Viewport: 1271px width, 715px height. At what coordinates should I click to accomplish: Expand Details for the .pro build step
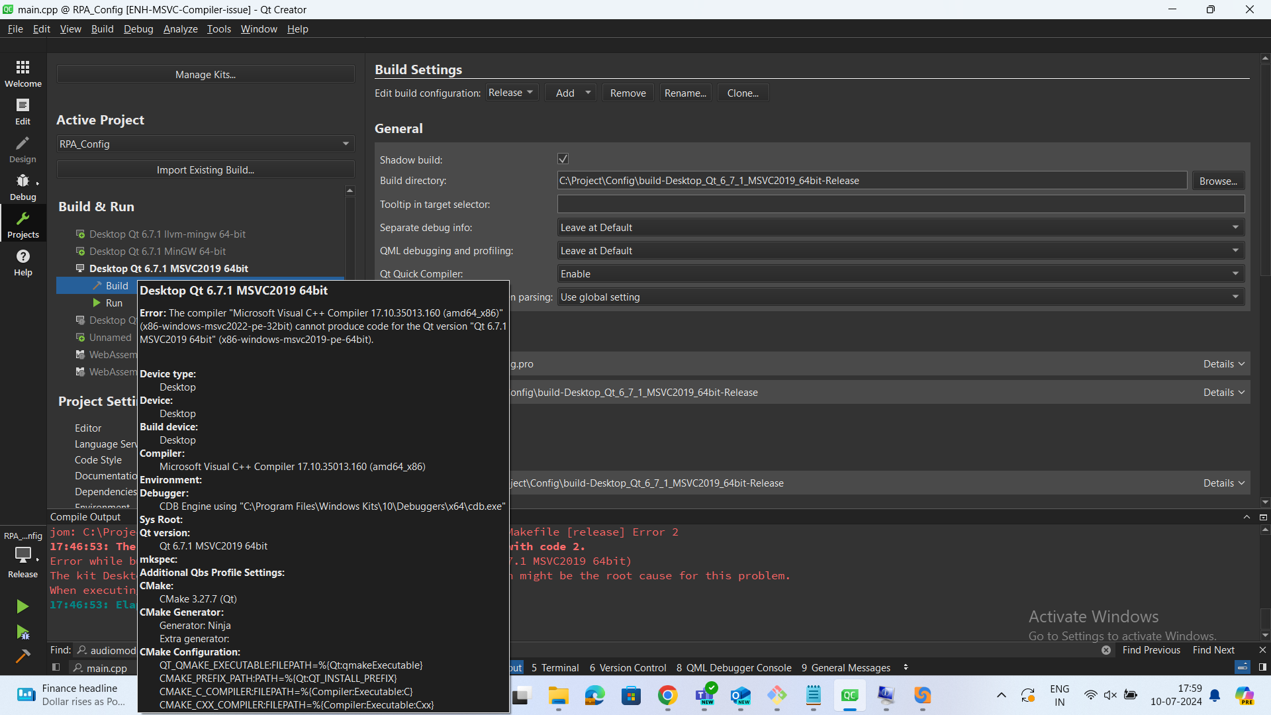(1224, 363)
